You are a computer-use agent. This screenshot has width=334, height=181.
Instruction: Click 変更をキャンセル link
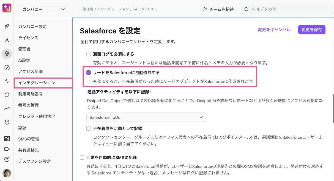click(x=274, y=30)
